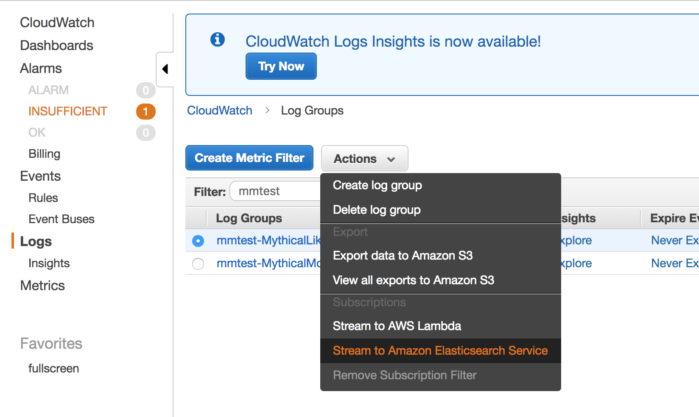699x417 pixels.
Task: Choose View all exports to Amazon S3
Action: point(441,280)
